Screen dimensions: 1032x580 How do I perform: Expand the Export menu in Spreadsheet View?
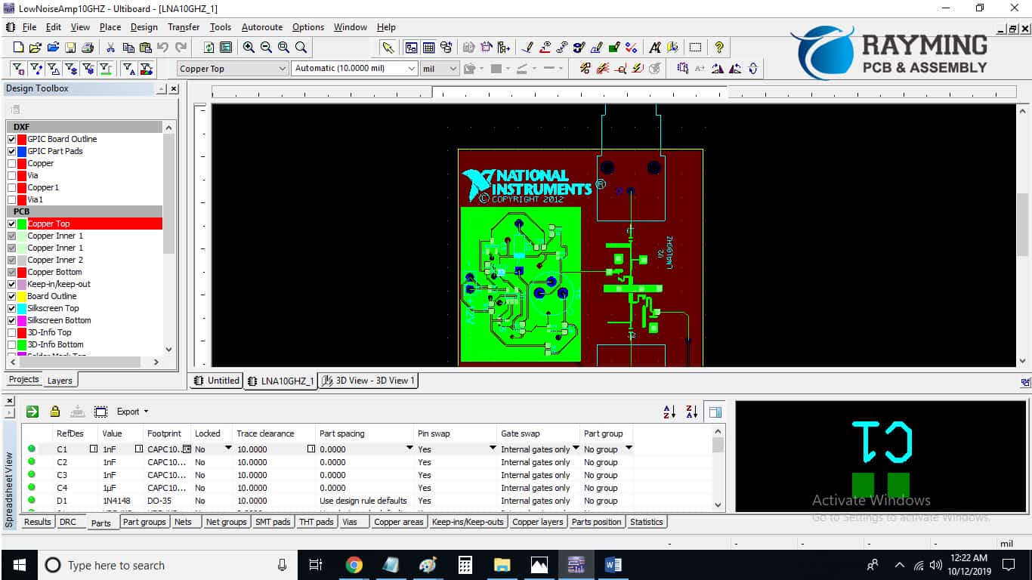(132, 411)
